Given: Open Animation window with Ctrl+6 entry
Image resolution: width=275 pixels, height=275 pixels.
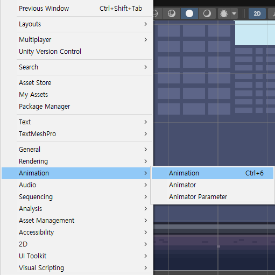Looking at the screenshot, I should [213, 173].
